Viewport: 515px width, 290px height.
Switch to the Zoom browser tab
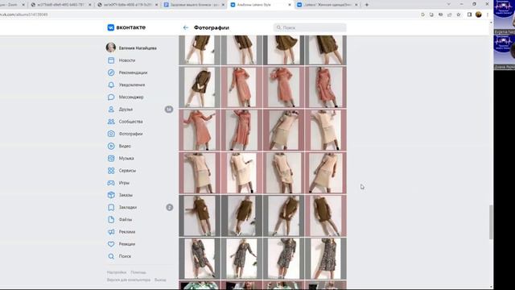click(x=13, y=5)
